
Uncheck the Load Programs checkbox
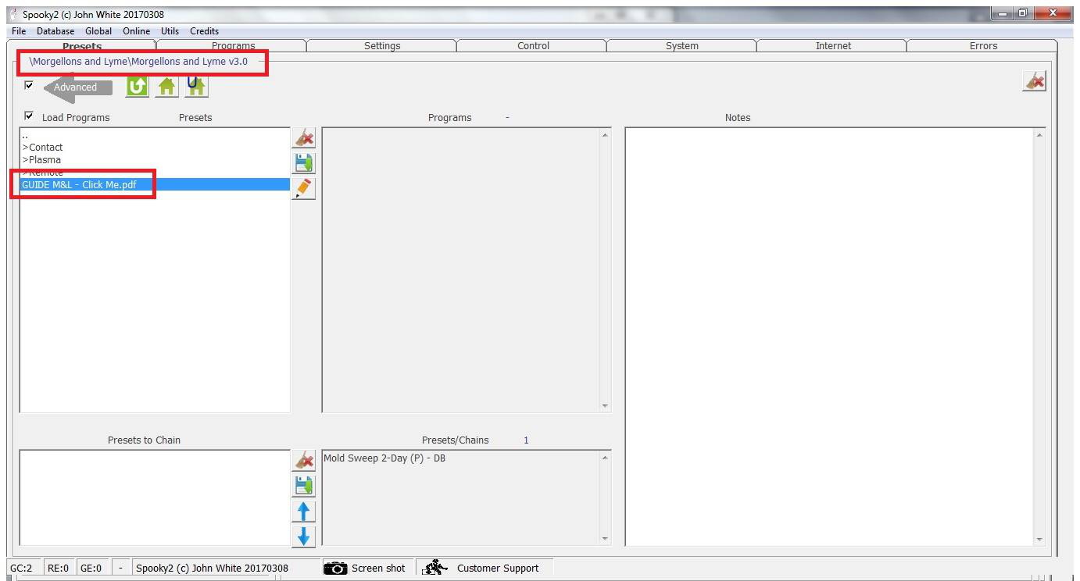click(x=29, y=116)
